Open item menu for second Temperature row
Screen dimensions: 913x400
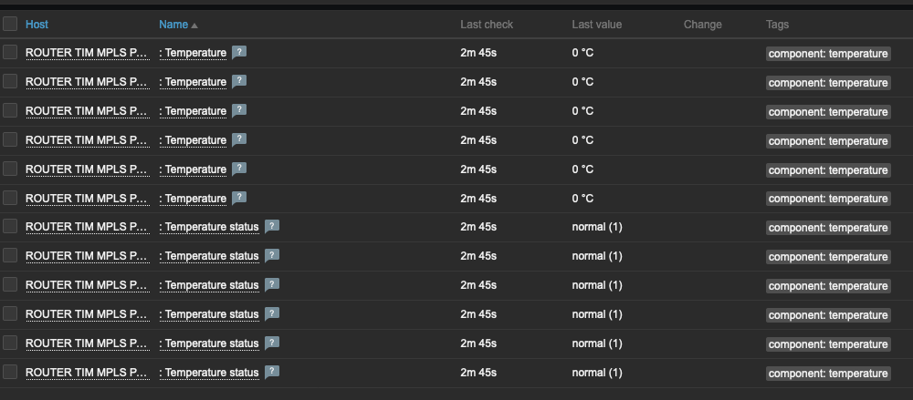(x=193, y=82)
